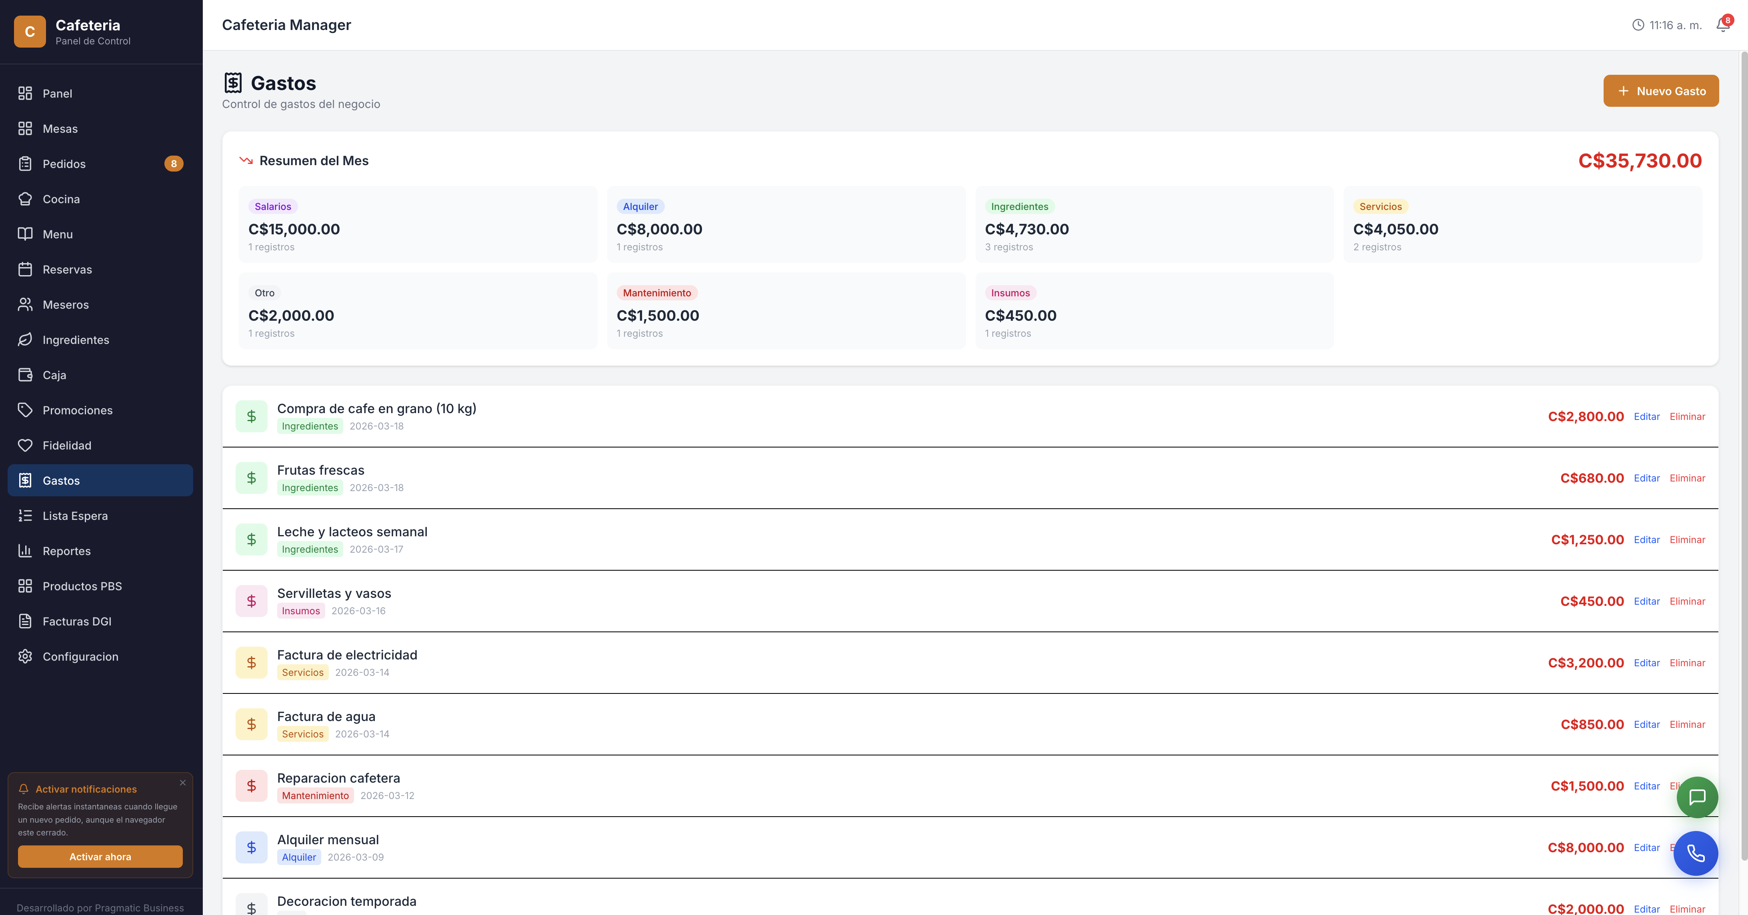This screenshot has height=915, width=1748.
Task: Click the Activar ahora button
Action: 100,857
